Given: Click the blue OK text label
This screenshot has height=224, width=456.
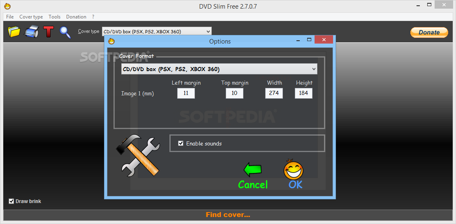Looking at the screenshot, I should (x=296, y=184).
